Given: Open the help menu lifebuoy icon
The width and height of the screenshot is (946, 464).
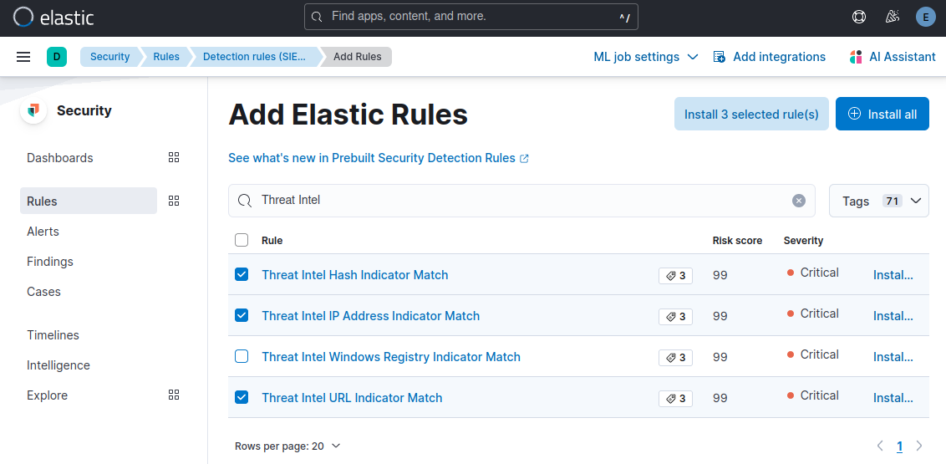Looking at the screenshot, I should coord(858,17).
